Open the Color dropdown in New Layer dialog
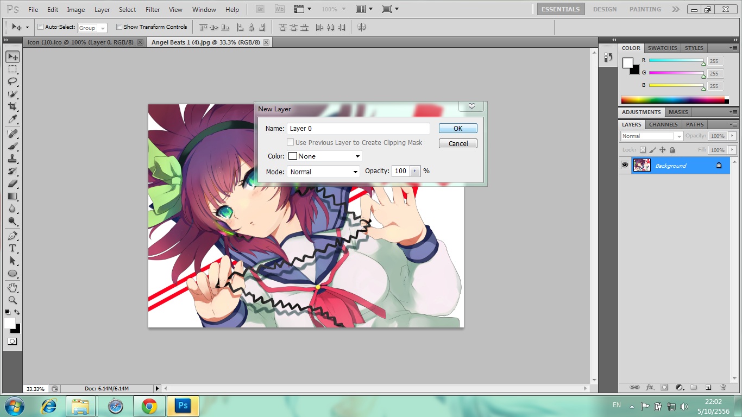The width and height of the screenshot is (742, 417). pyautogui.click(x=324, y=156)
